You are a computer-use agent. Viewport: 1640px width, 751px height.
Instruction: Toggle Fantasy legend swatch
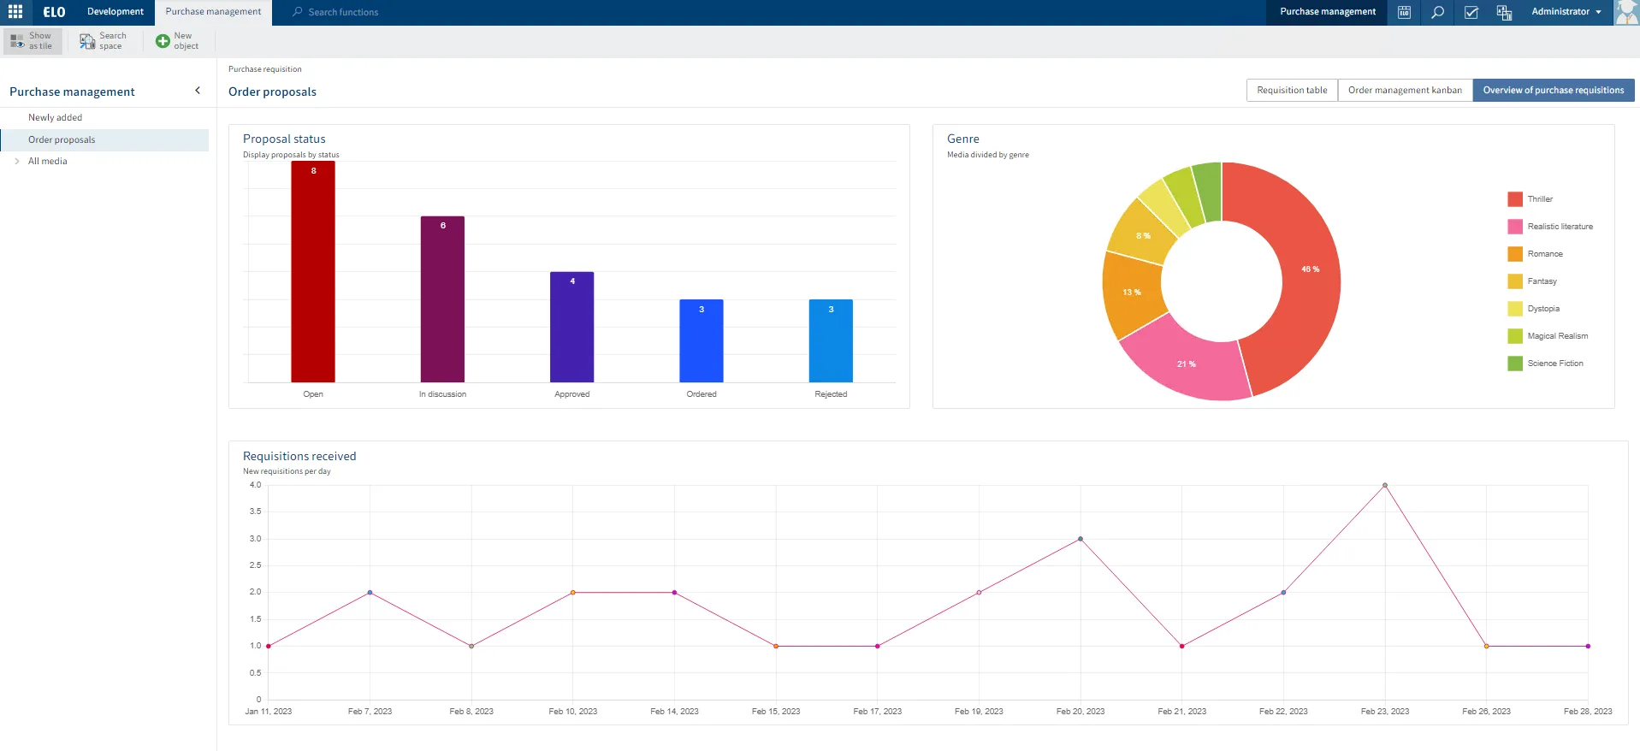coord(1514,281)
